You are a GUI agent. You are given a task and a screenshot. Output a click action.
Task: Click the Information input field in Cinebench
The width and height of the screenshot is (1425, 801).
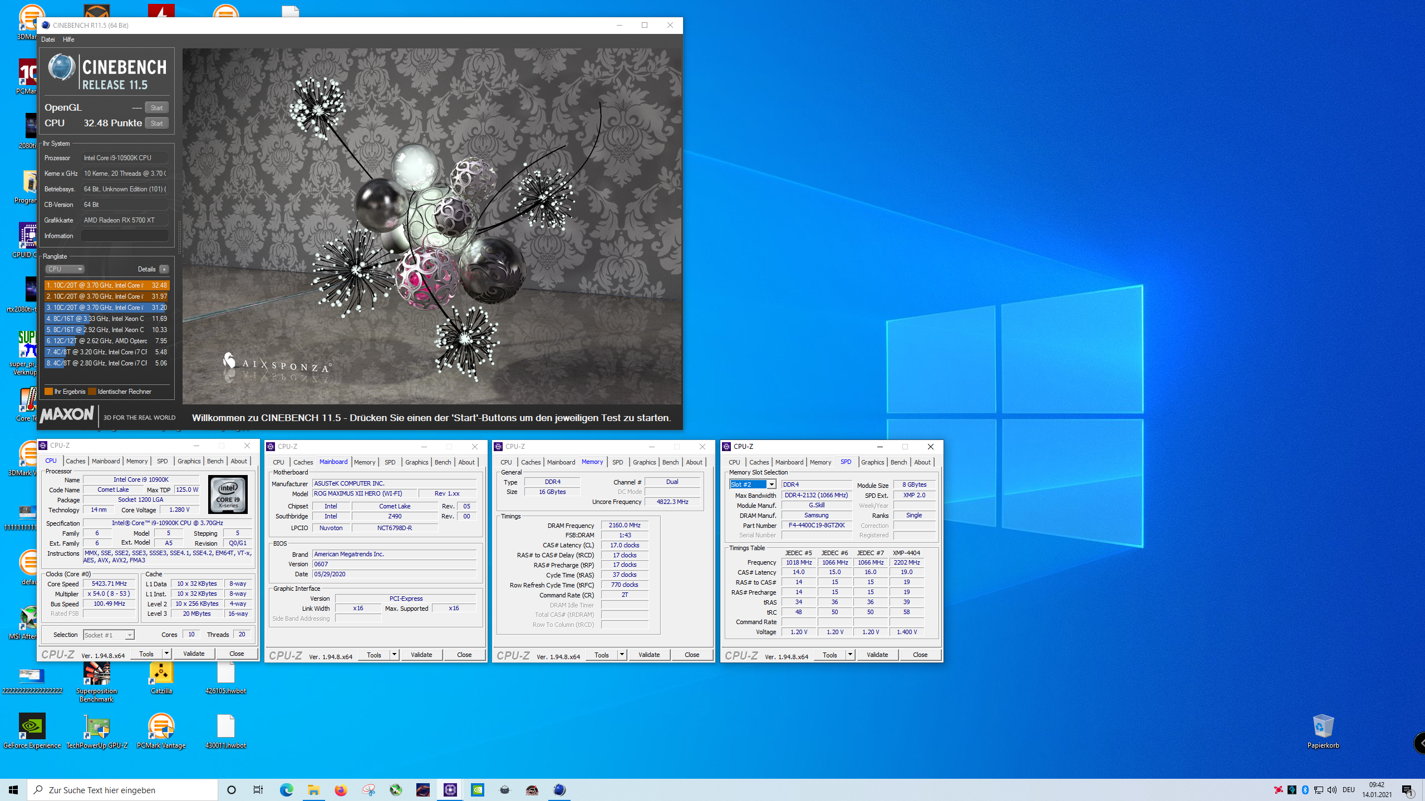pyautogui.click(x=125, y=236)
